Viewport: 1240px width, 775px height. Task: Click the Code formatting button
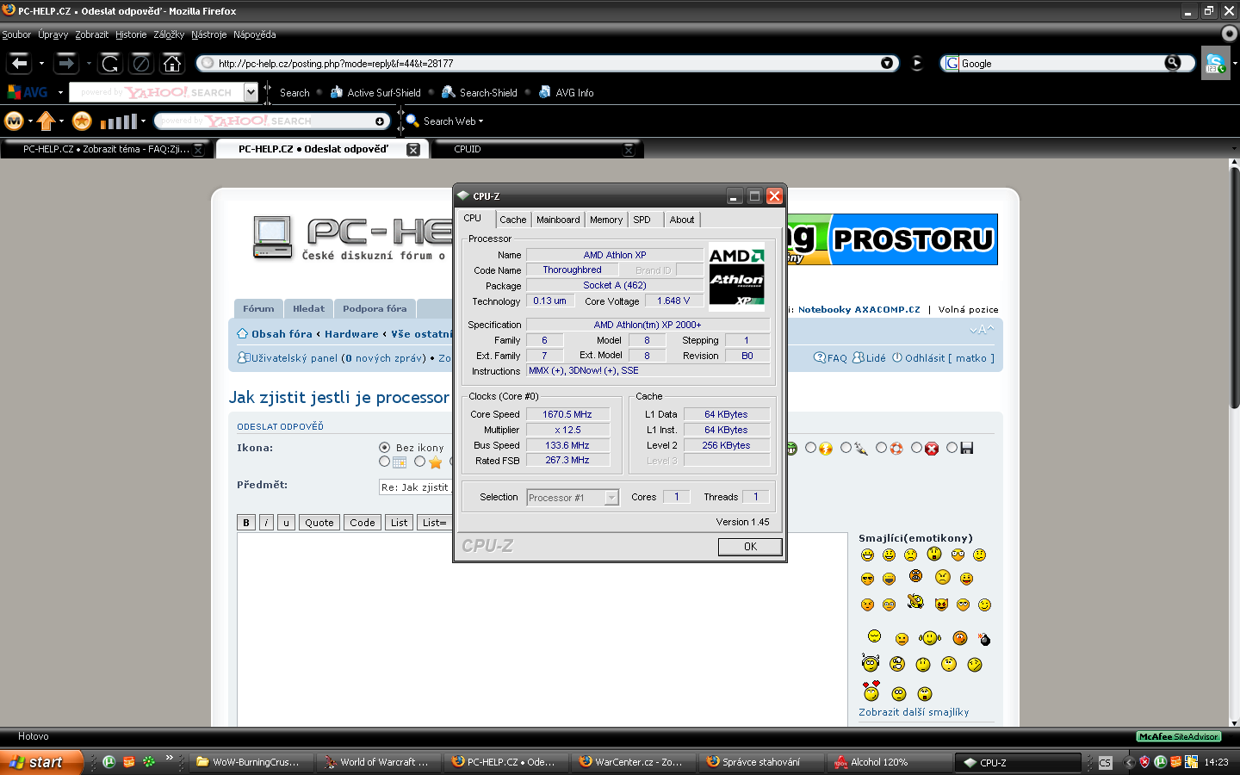363,523
